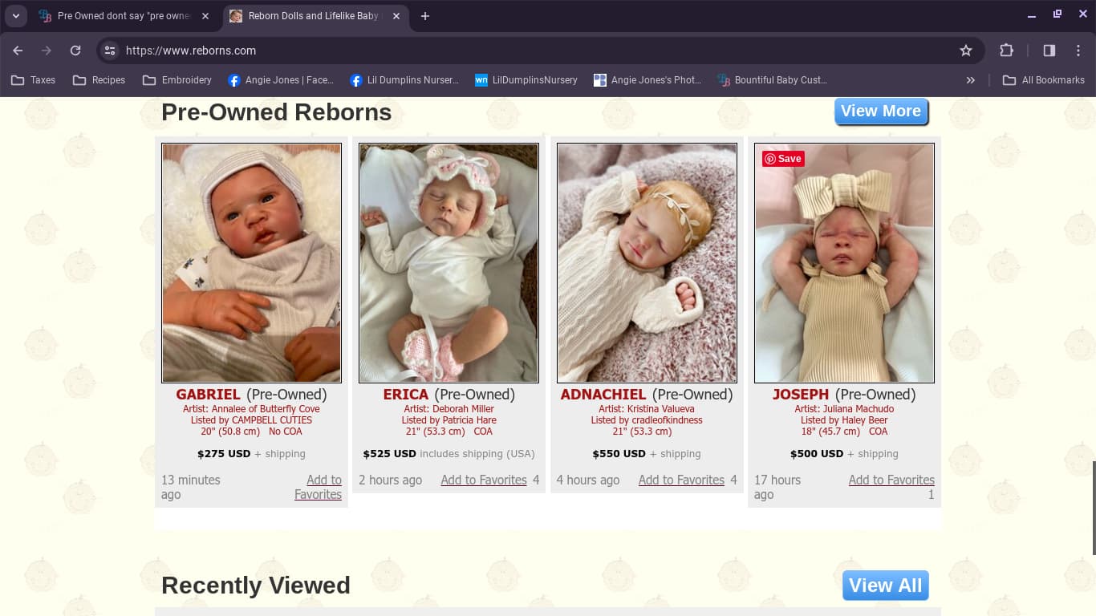
Task: Click the $550 USD price
Action: click(x=619, y=454)
